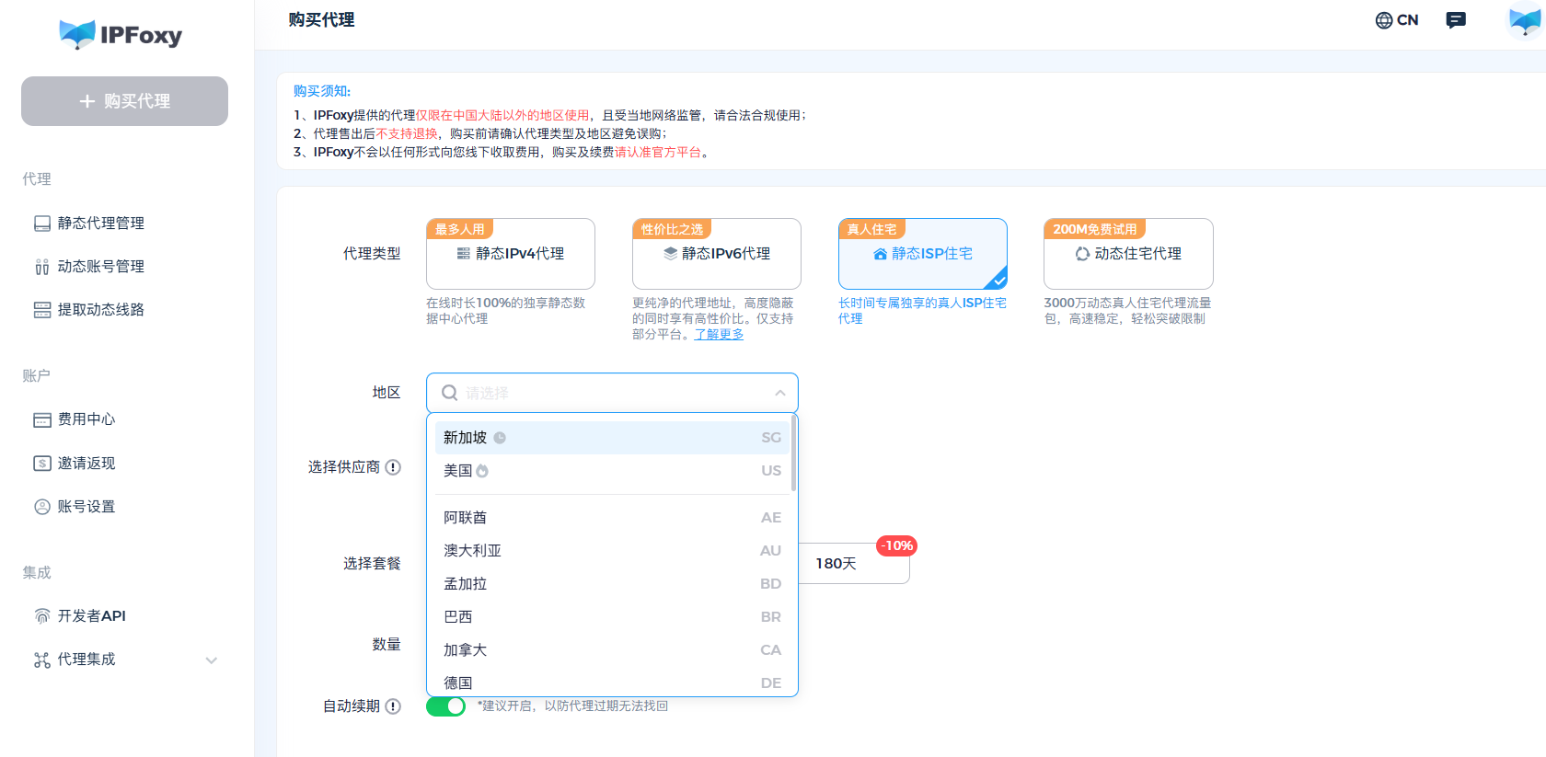The width and height of the screenshot is (1546, 757).
Task: Select 静态ISP住宅 proxy type
Action: point(923,254)
